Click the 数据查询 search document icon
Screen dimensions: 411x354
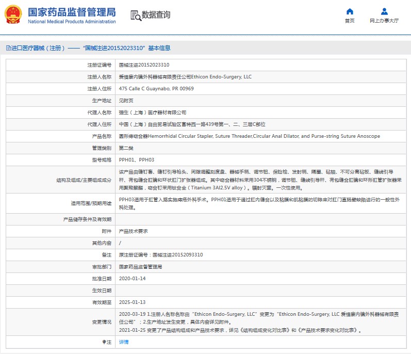[136, 15]
